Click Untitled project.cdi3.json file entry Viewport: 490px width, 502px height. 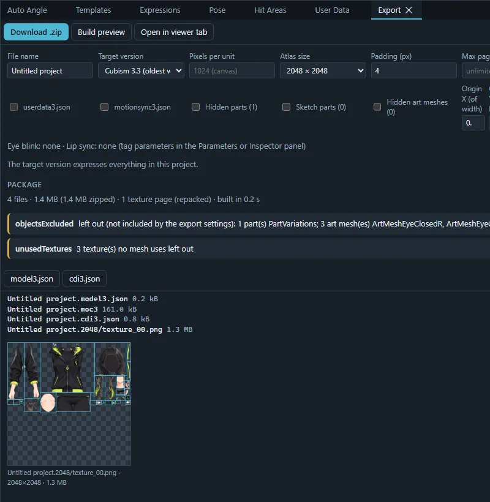(x=78, y=319)
